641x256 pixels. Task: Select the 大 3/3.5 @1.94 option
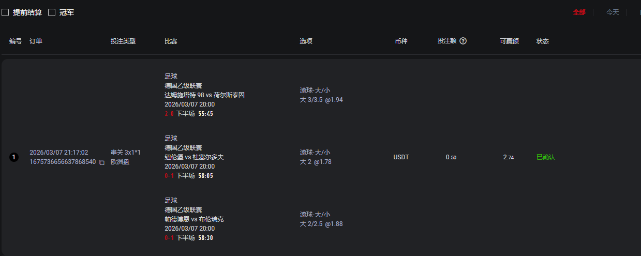coord(321,100)
